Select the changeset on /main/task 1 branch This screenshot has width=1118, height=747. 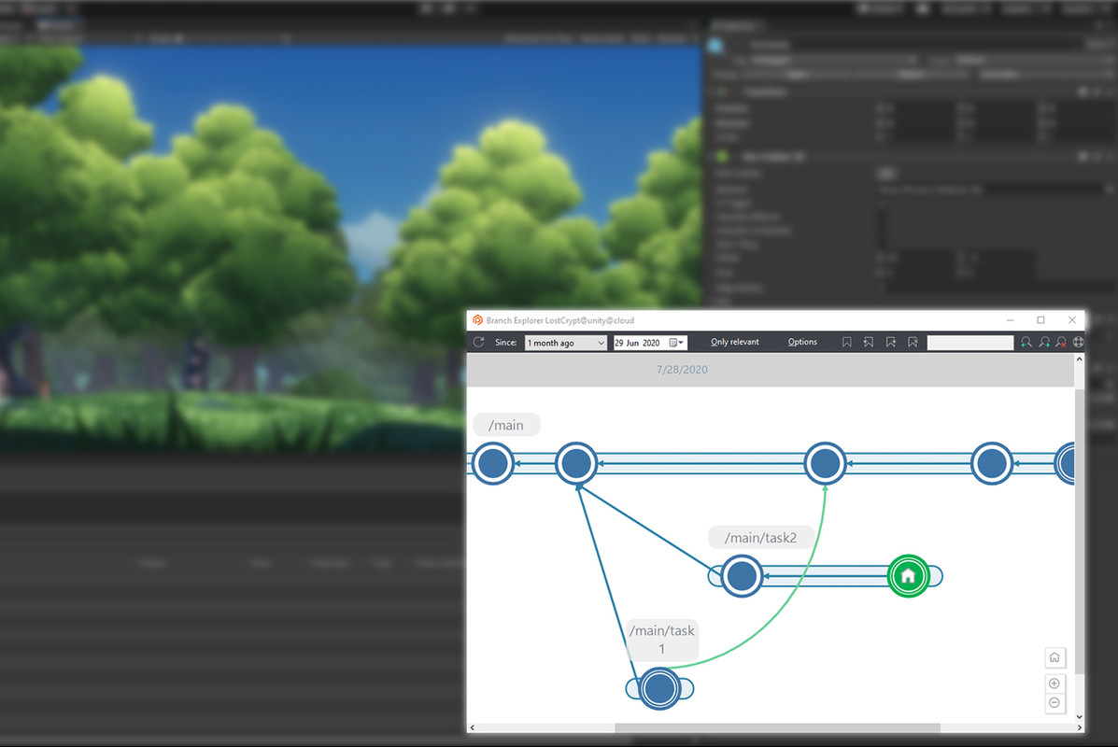659,688
